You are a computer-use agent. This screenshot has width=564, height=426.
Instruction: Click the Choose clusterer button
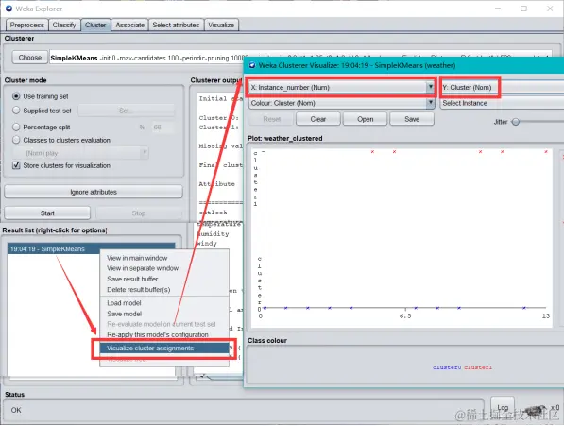tap(30, 58)
